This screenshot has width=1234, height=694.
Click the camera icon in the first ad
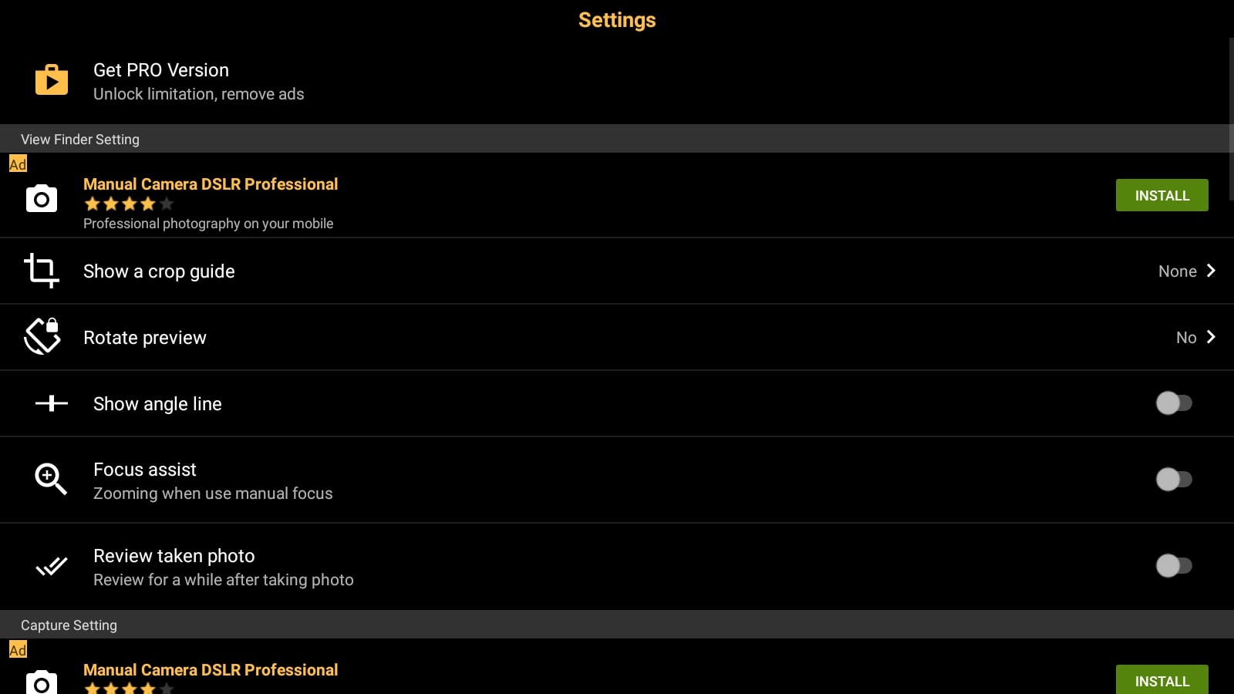coord(42,199)
